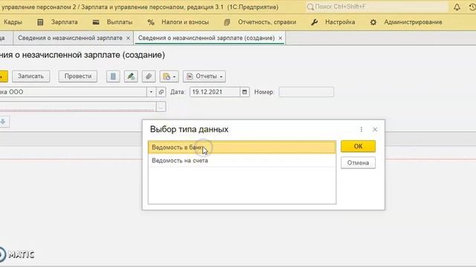Click the Зарплата calculator icon

tap(40, 22)
